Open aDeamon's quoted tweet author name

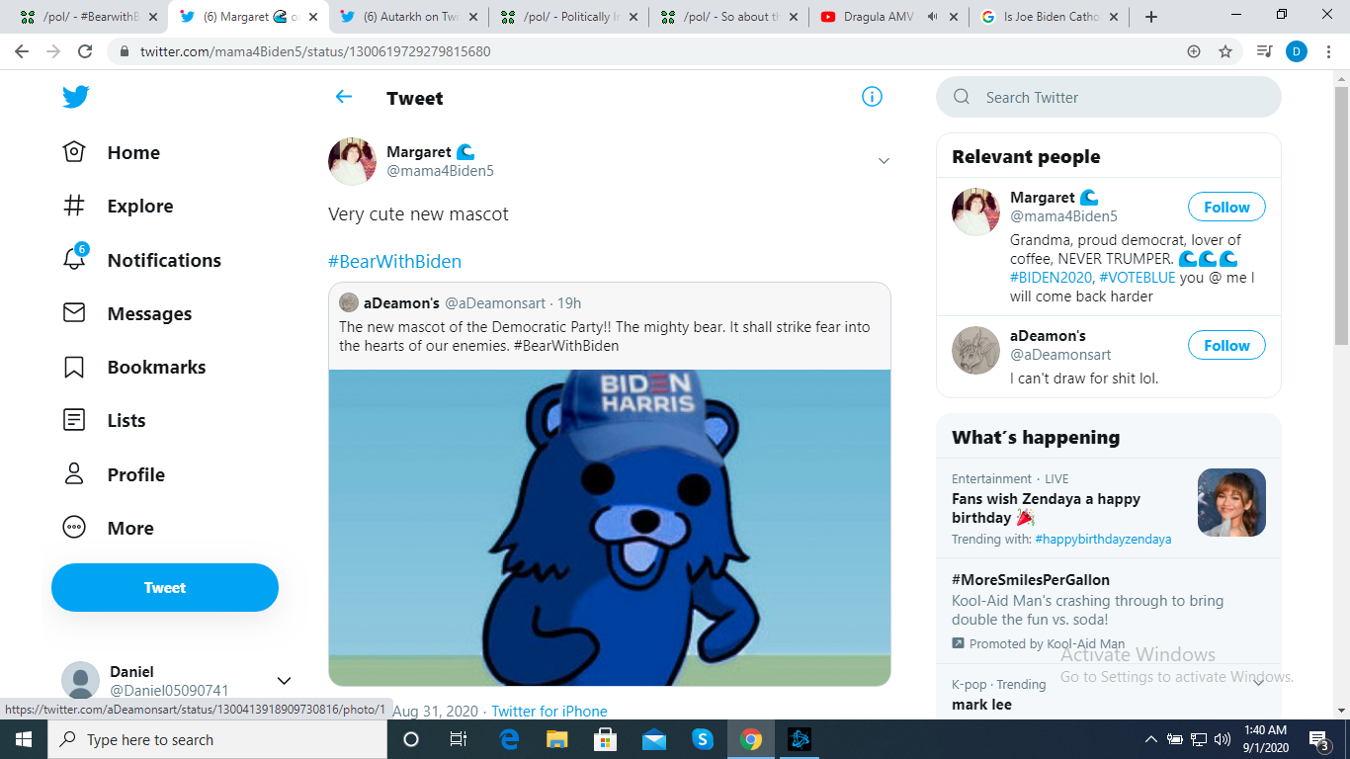(401, 302)
